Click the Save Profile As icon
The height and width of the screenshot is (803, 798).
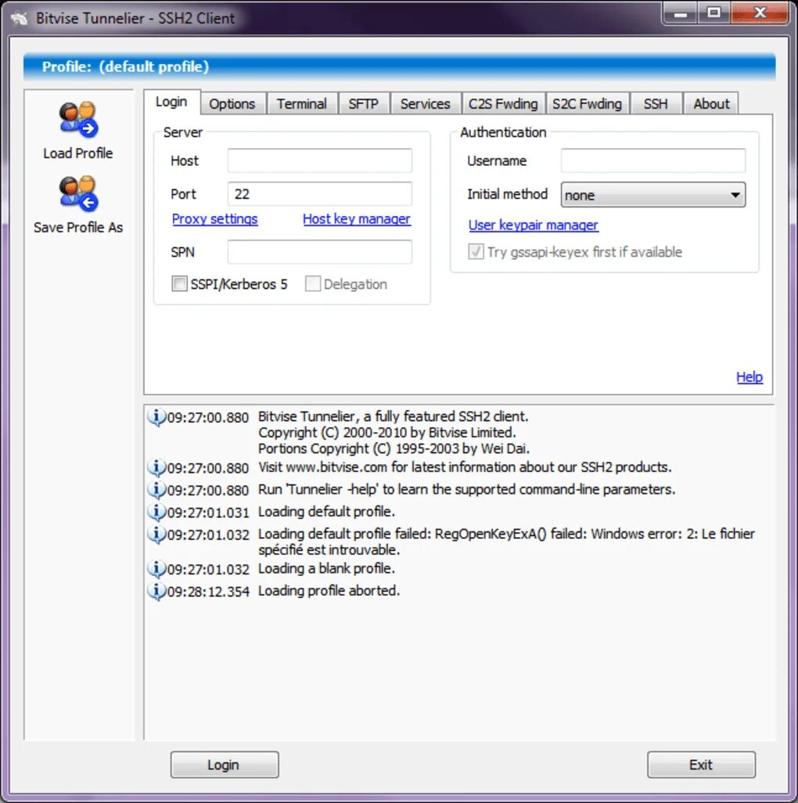pos(78,193)
